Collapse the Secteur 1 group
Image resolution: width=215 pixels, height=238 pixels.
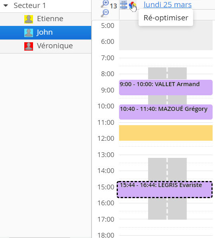(6, 6)
